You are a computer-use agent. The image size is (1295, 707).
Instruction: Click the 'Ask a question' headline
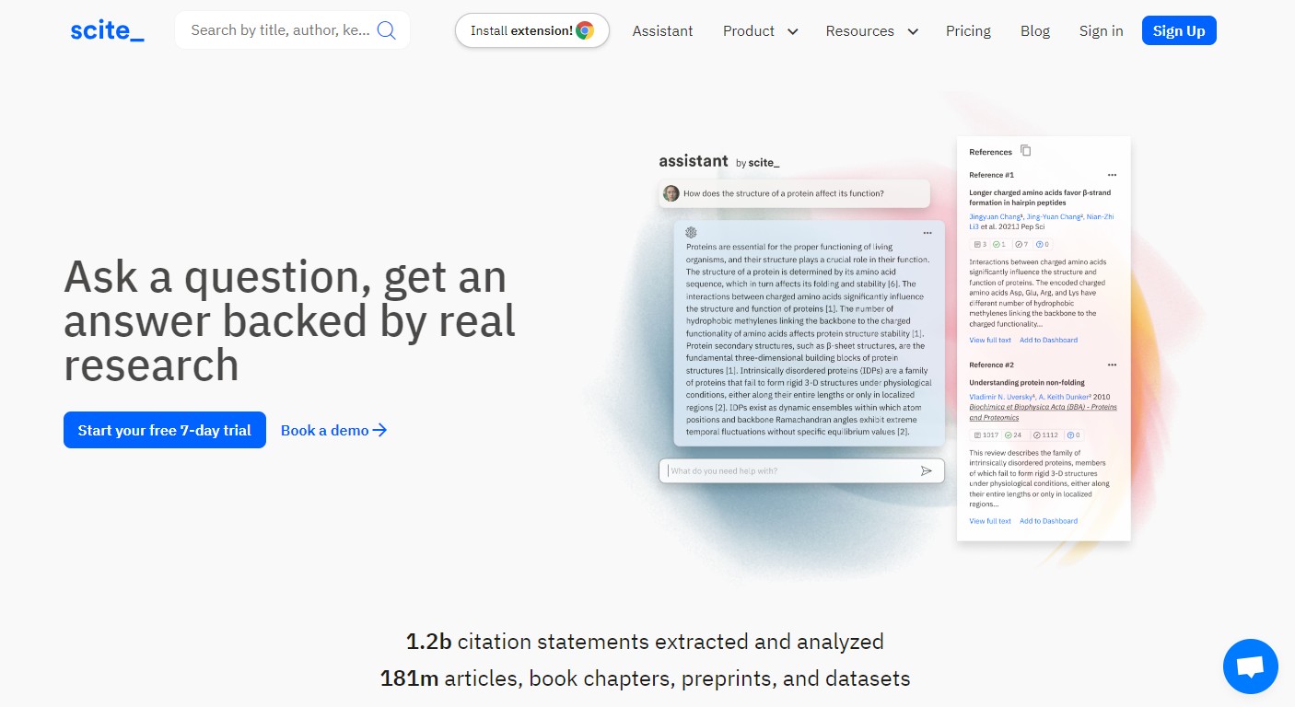coord(289,320)
